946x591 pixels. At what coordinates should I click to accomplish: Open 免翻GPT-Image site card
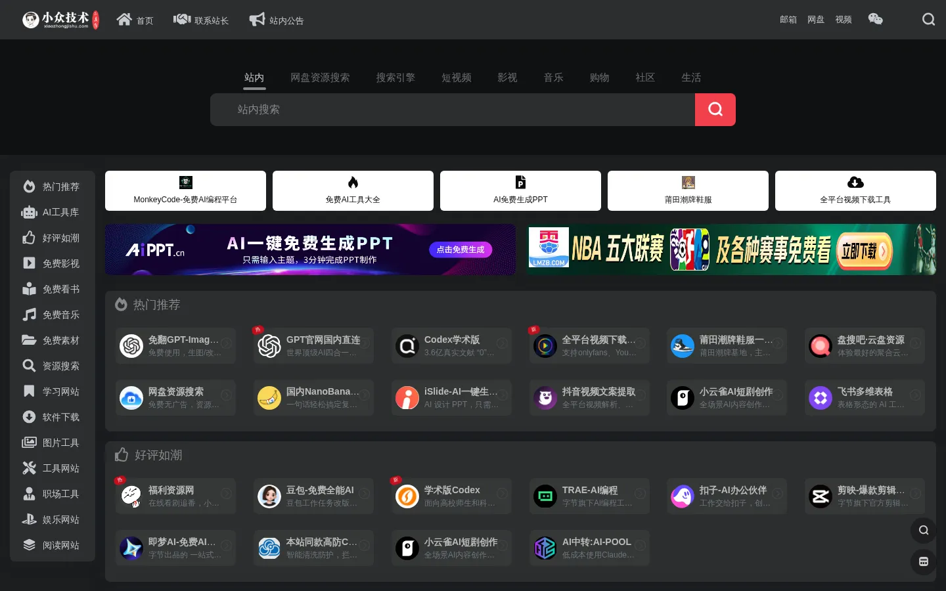[175, 345]
